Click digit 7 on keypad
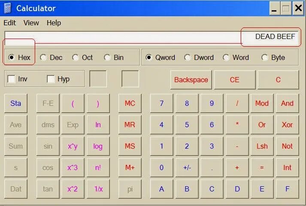 click(162, 103)
